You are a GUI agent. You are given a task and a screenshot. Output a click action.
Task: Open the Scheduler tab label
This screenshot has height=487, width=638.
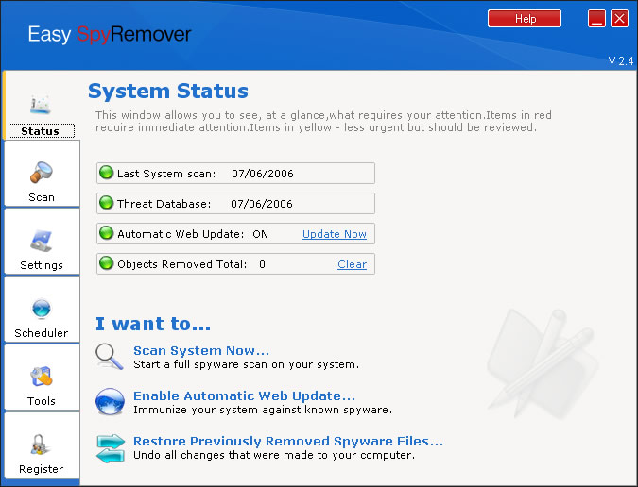coord(42,333)
